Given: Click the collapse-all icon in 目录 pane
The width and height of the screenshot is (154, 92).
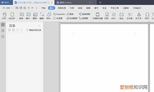Looking at the screenshot, I should [x=13, y=30].
